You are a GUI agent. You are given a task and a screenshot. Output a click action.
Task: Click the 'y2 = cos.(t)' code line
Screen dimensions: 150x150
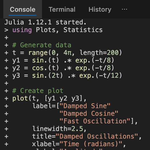pyautogui.click(x=63, y=68)
